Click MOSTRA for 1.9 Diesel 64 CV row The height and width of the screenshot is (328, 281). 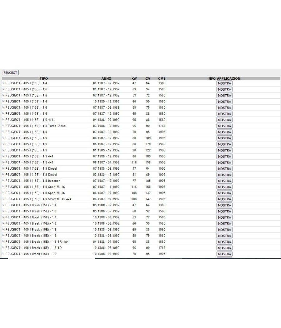click(224, 169)
